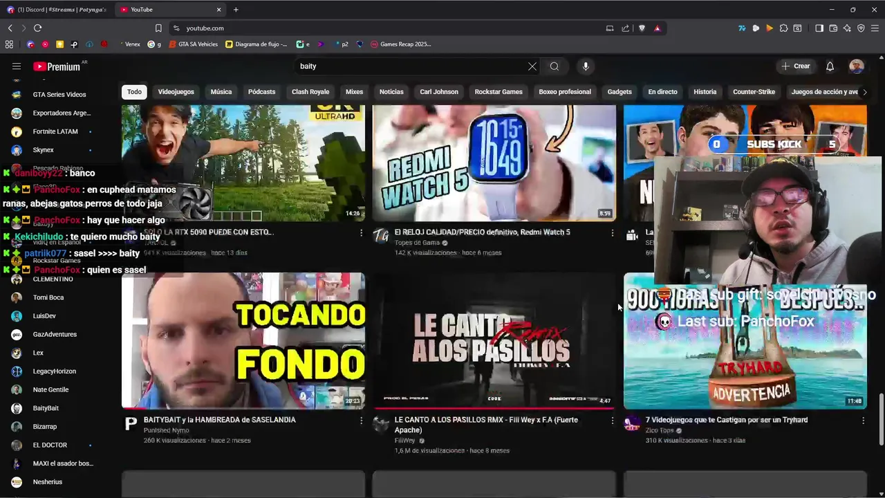Screen dimensions: 885x498
Task: Open the Crear create dropdown
Action: (795, 66)
